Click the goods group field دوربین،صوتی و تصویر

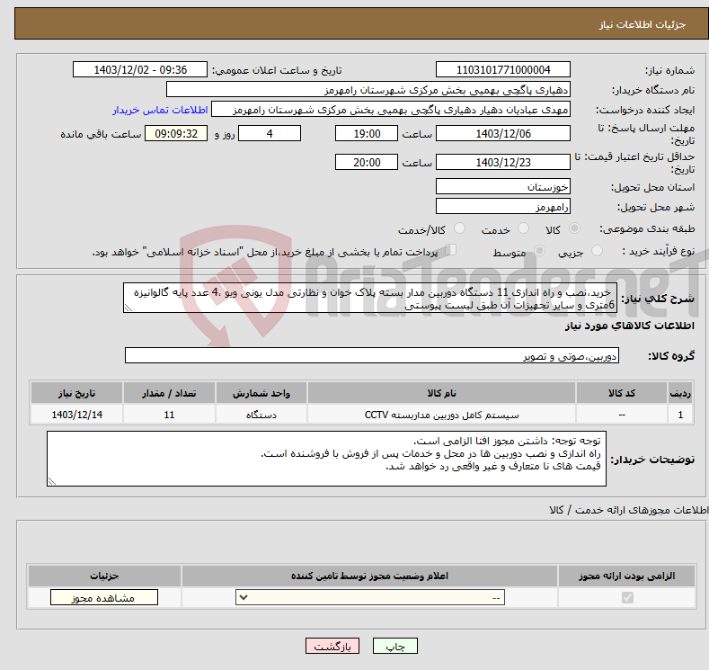click(x=372, y=355)
